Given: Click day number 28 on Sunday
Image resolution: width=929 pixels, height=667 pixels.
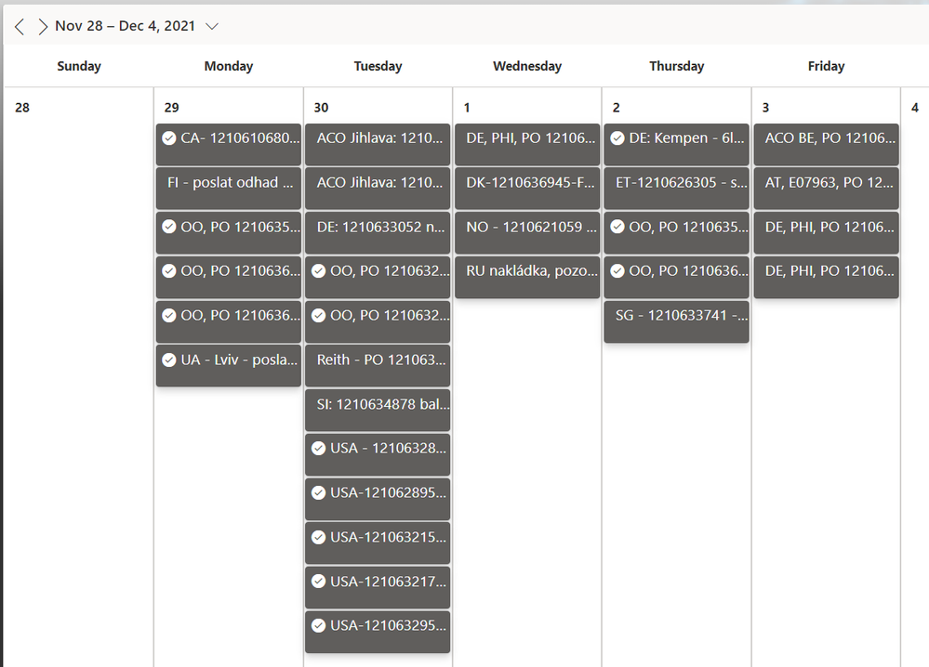Looking at the screenshot, I should coord(22,108).
